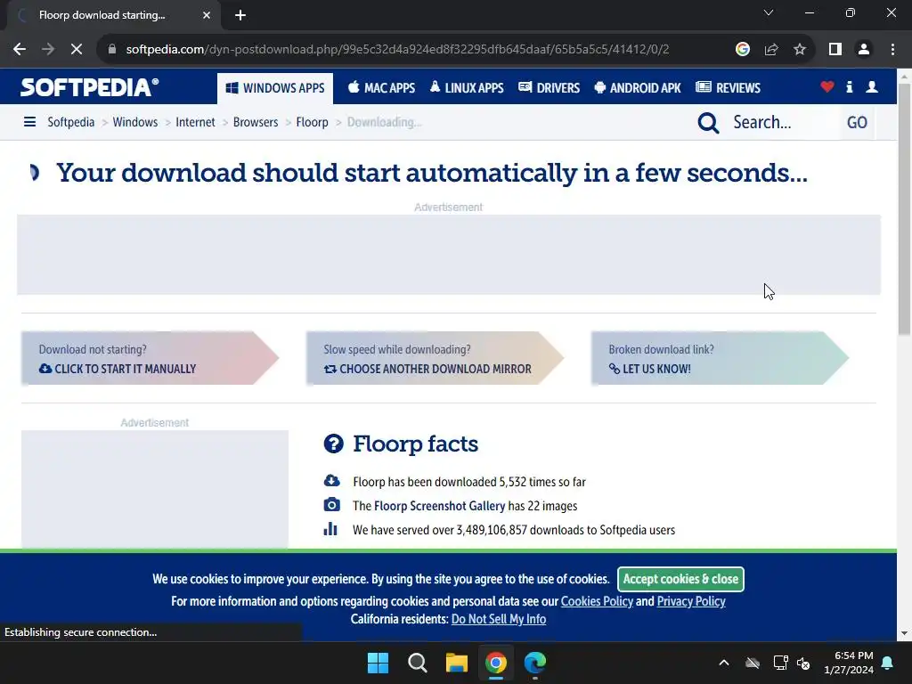Go to Floorp breadcrumb
This screenshot has width=912, height=684.
click(x=312, y=122)
